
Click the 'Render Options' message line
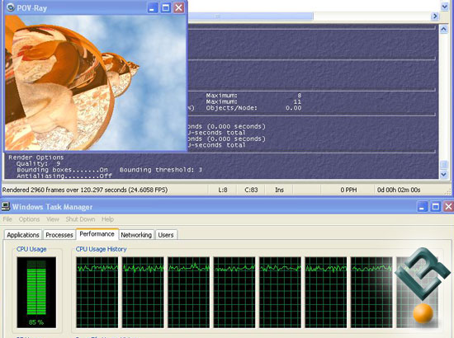coord(35,157)
